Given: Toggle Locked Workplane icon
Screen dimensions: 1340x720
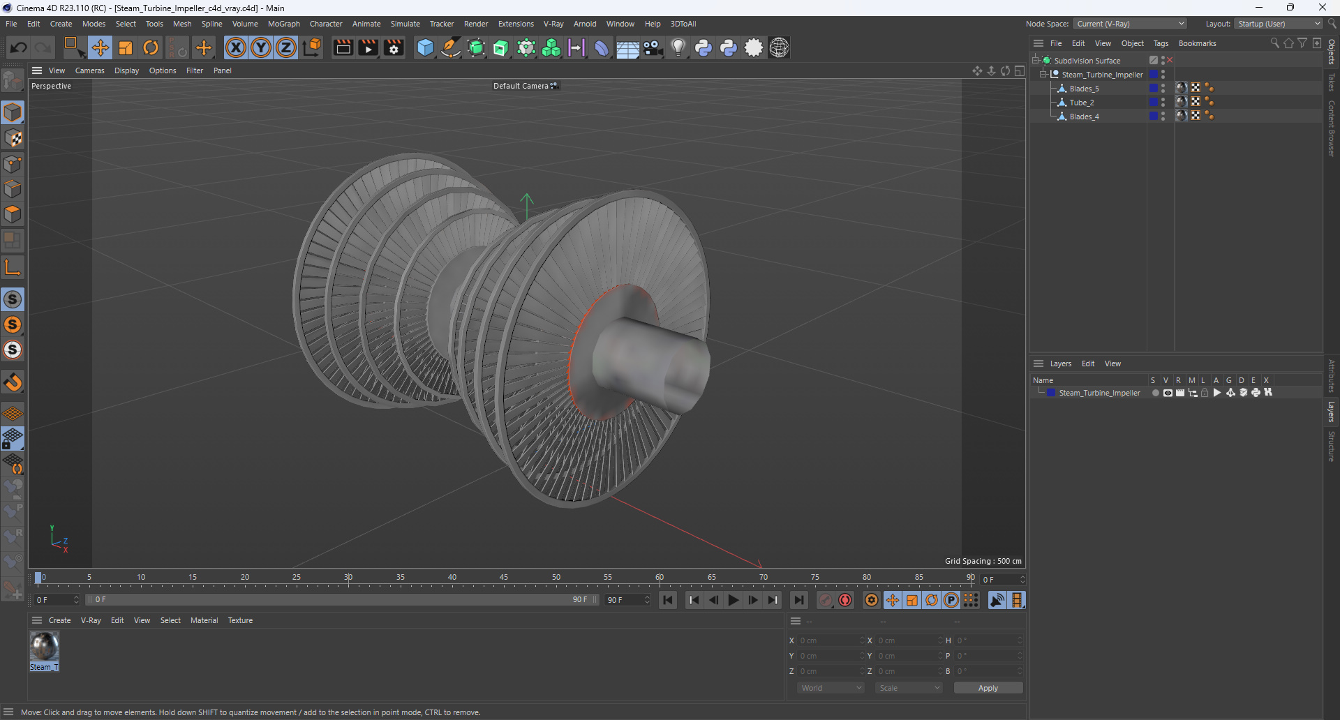Looking at the screenshot, I should click(x=13, y=439).
